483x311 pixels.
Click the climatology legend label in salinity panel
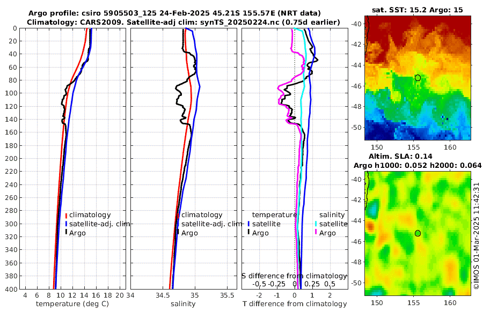click(x=202, y=215)
